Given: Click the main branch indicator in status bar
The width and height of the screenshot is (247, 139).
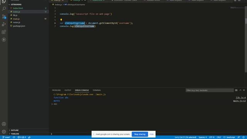Looking at the screenshot, I should tap(6, 137).
